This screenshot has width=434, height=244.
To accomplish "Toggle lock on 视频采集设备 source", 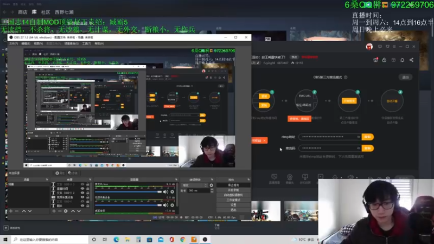I will click(88, 197).
